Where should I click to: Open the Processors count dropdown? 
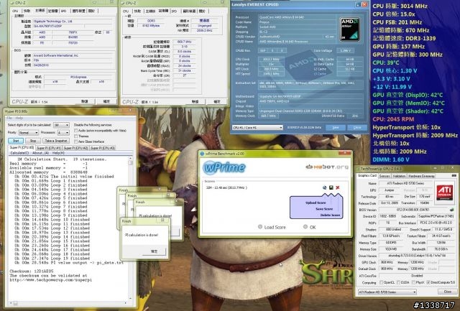[63, 133]
